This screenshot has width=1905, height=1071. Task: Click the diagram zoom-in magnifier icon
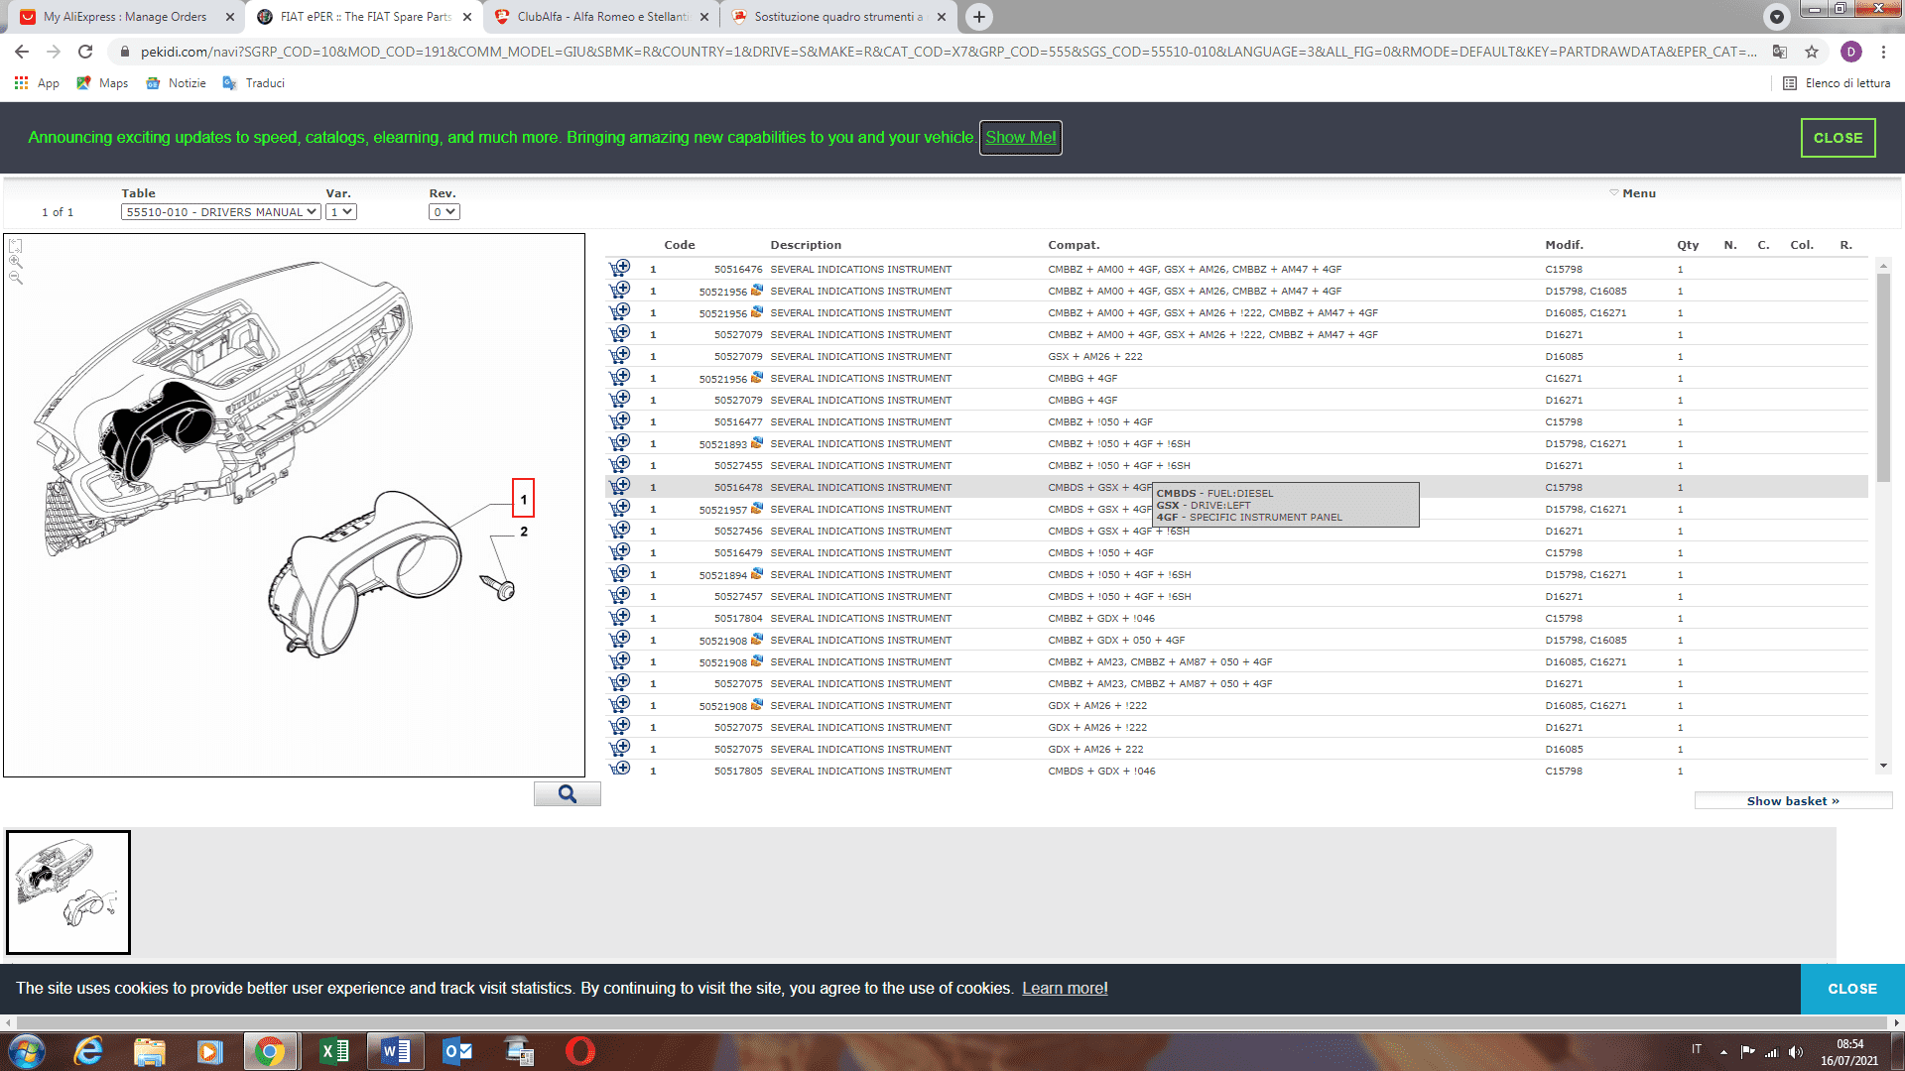15,262
